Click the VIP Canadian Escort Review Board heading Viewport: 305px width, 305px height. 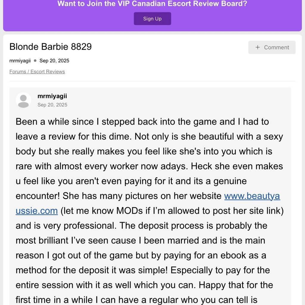[152, 4]
